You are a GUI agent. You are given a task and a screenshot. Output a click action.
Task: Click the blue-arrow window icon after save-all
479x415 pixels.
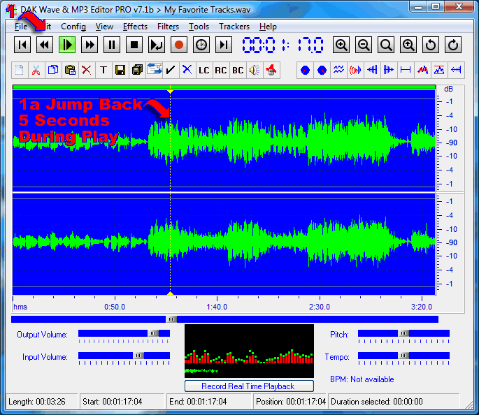[154, 70]
